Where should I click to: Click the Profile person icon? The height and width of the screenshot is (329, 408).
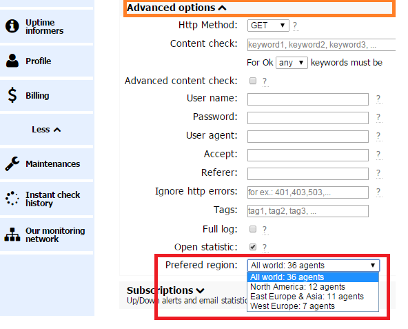click(12, 61)
